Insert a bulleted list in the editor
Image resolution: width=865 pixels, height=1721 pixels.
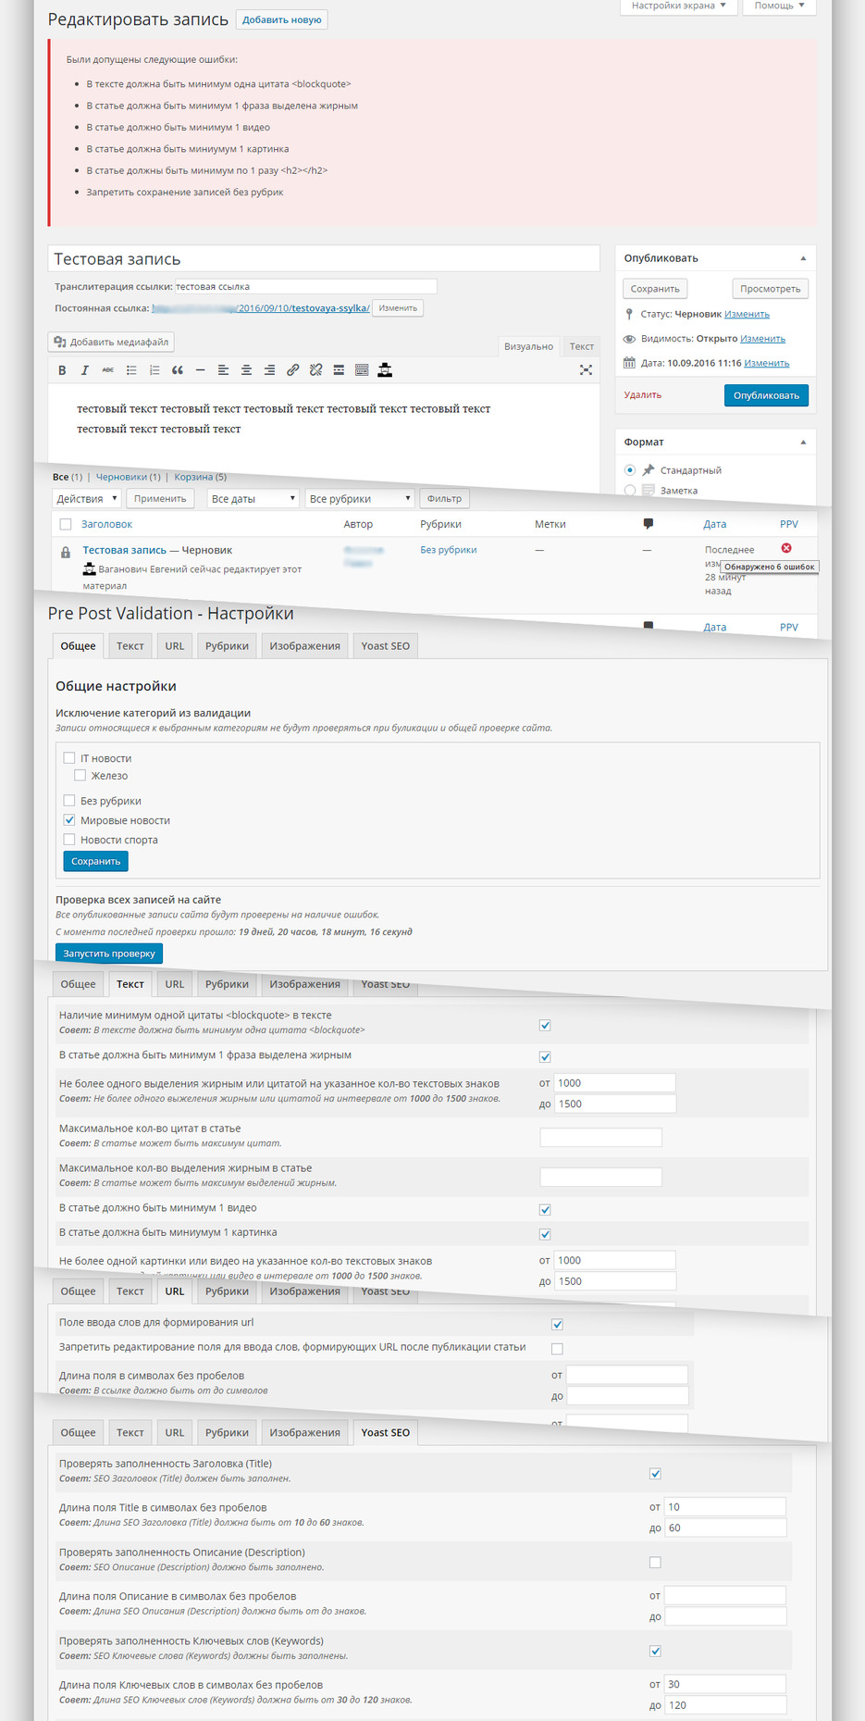click(x=131, y=370)
